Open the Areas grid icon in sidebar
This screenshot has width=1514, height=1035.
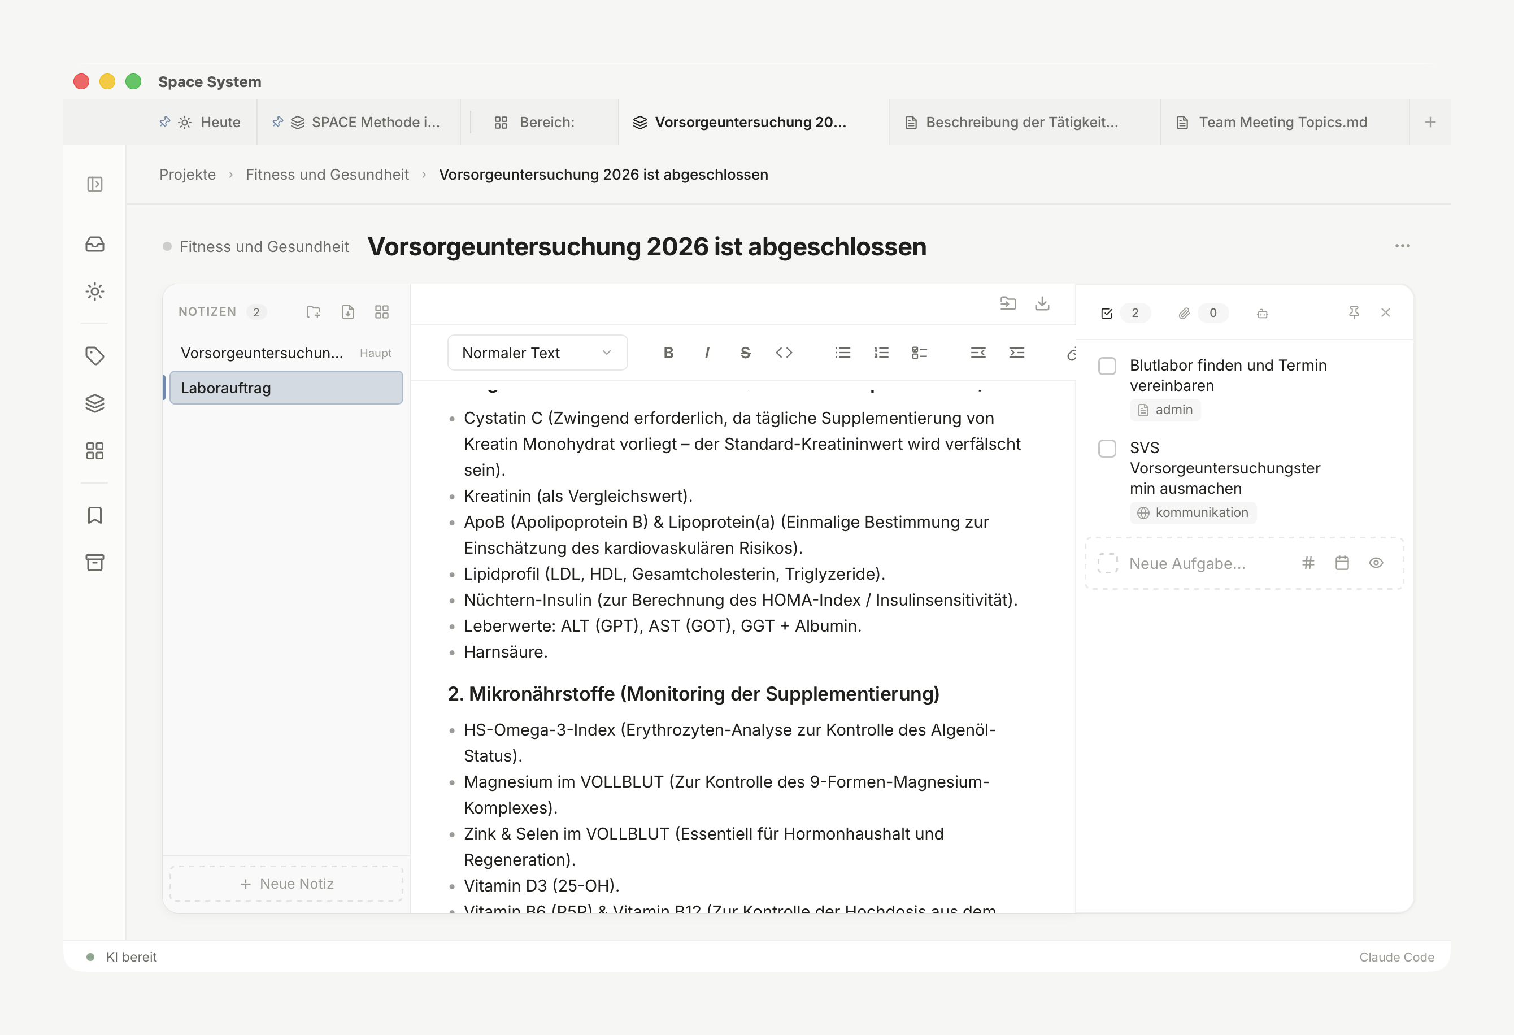pyautogui.click(x=95, y=451)
